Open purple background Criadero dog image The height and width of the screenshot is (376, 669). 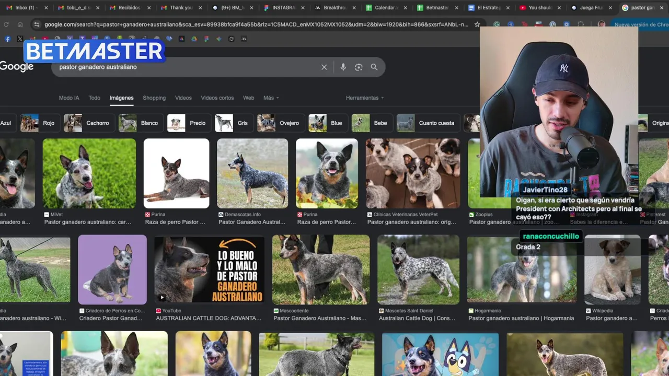click(x=112, y=269)
